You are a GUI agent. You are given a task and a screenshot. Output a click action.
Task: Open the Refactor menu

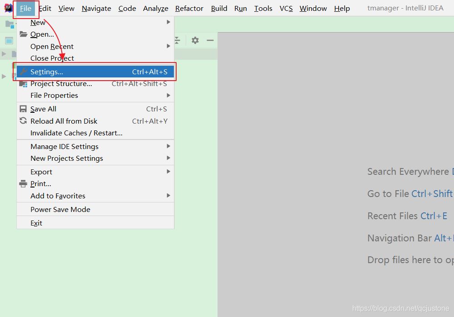(189, 8)
